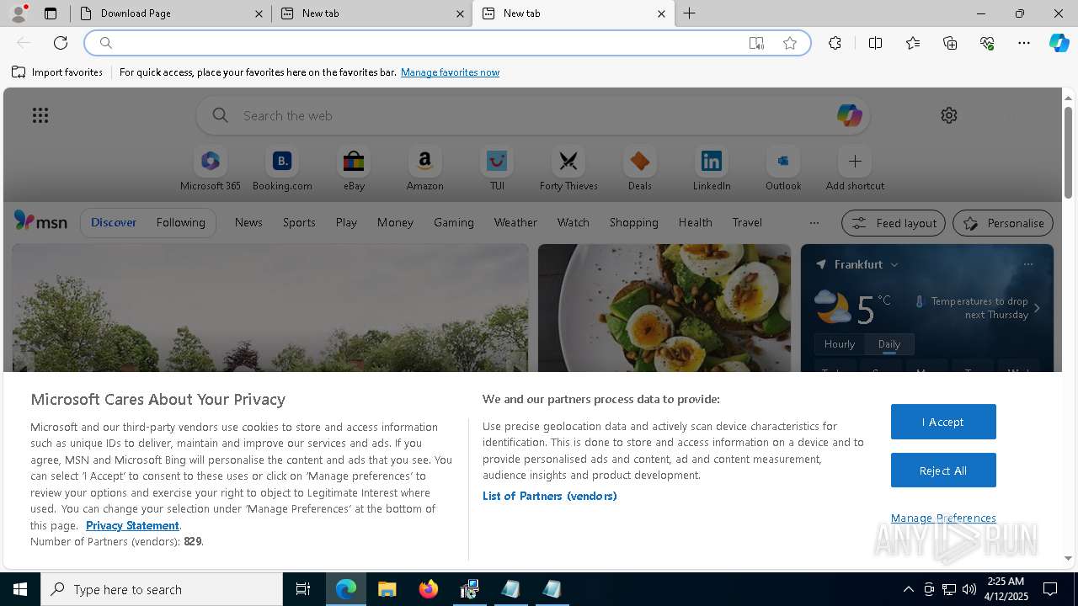
Task: Open Browser essentials heart icon
Action: point(987,43)
